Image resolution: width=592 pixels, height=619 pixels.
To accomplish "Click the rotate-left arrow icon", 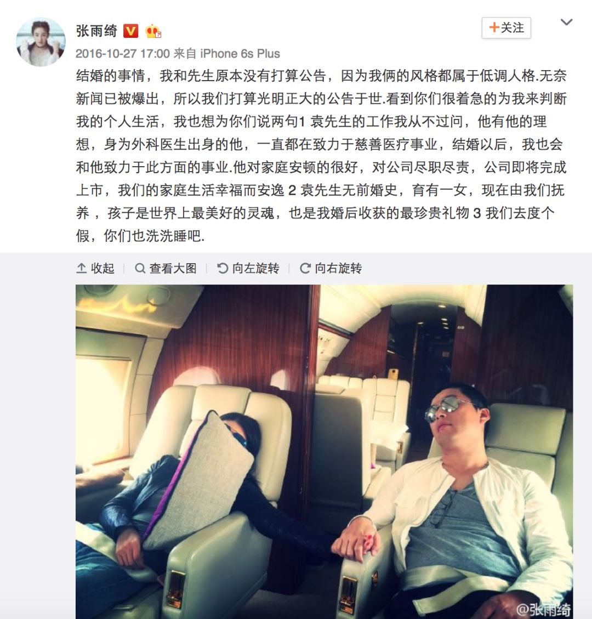I will click(x=223, y=269).
